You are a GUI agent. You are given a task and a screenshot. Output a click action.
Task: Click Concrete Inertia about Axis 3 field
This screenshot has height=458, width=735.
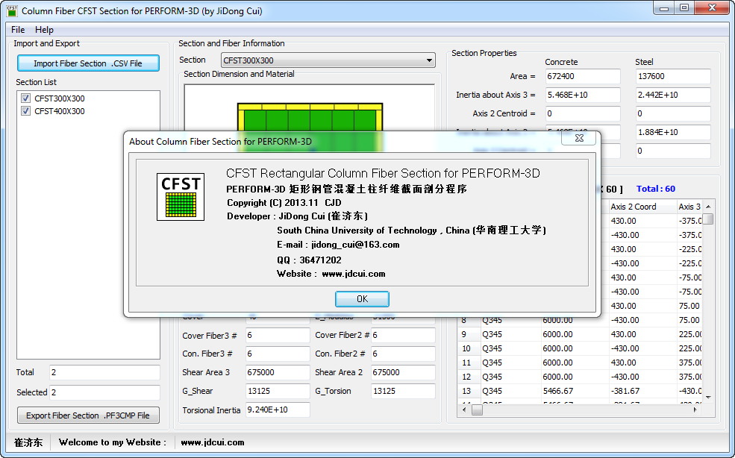tap(583, 95)
